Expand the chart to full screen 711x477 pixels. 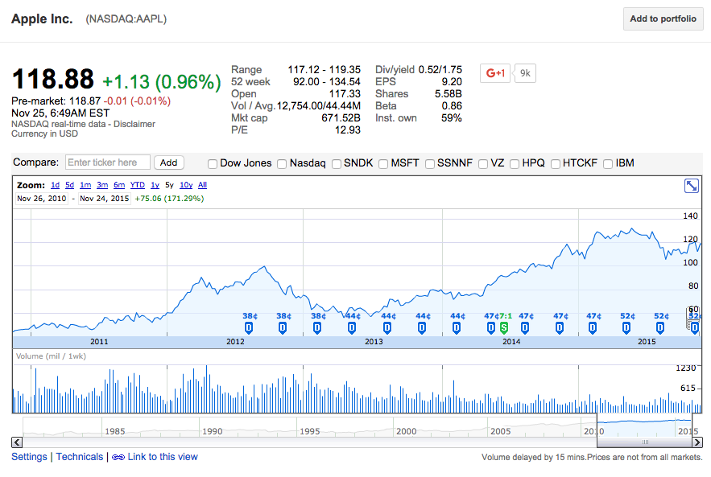[691, 186]
